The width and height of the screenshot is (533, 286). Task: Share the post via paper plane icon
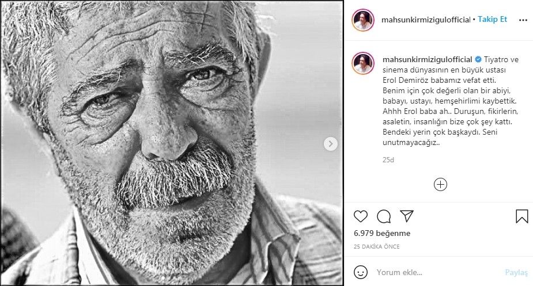[x=406, y=216]
